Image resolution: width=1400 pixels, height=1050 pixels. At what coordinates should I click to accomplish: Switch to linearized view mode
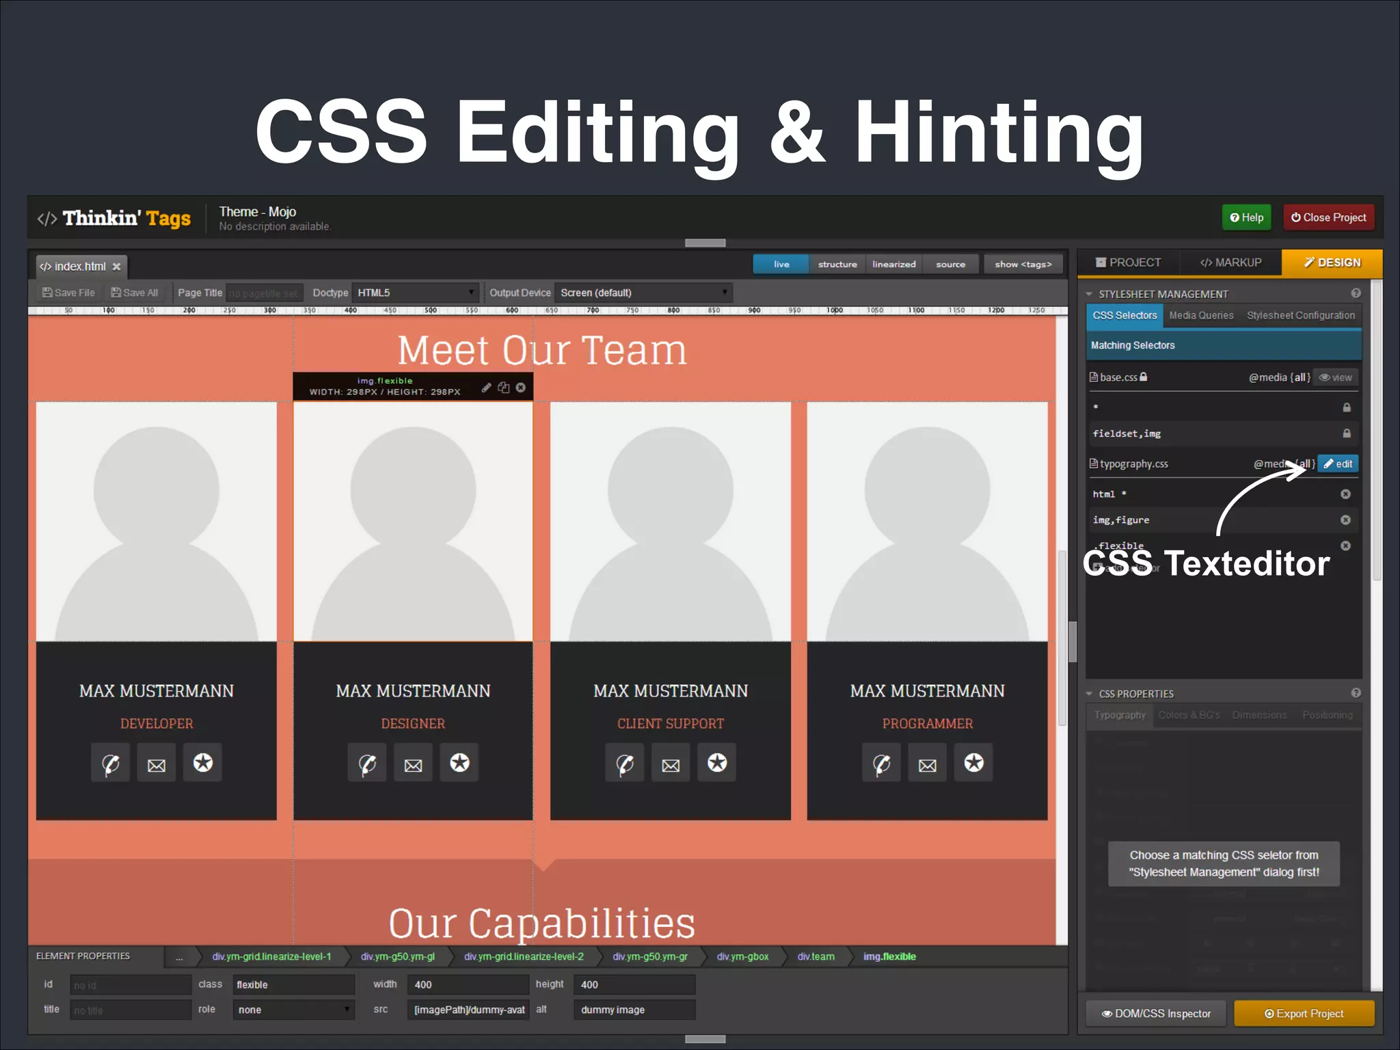(893, 265)
